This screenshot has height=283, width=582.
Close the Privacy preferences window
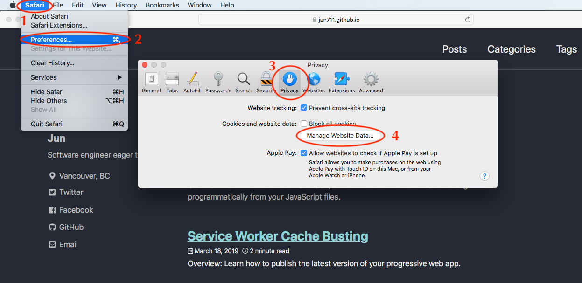(x=145, y=65)
